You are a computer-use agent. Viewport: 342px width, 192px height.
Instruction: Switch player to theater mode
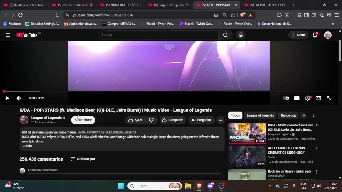click(x=318, y=98)
